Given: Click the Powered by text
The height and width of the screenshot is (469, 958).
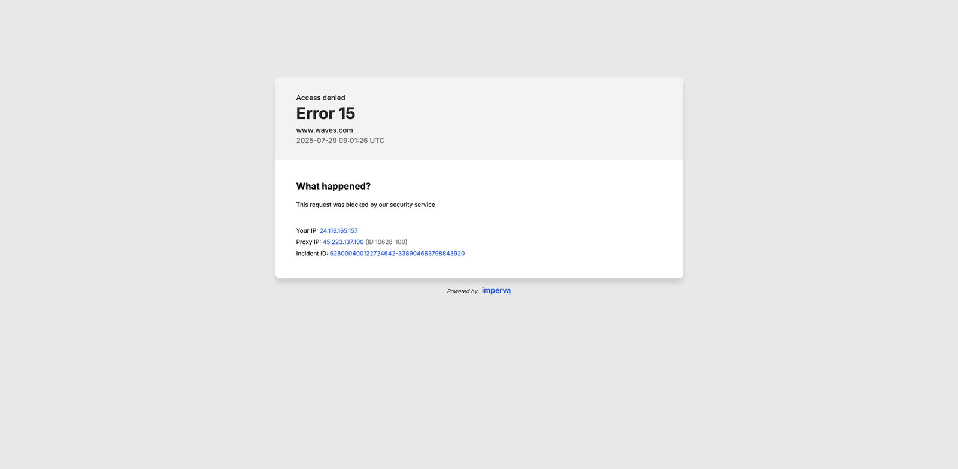Looking at the screenshot, I should (462, 291).
